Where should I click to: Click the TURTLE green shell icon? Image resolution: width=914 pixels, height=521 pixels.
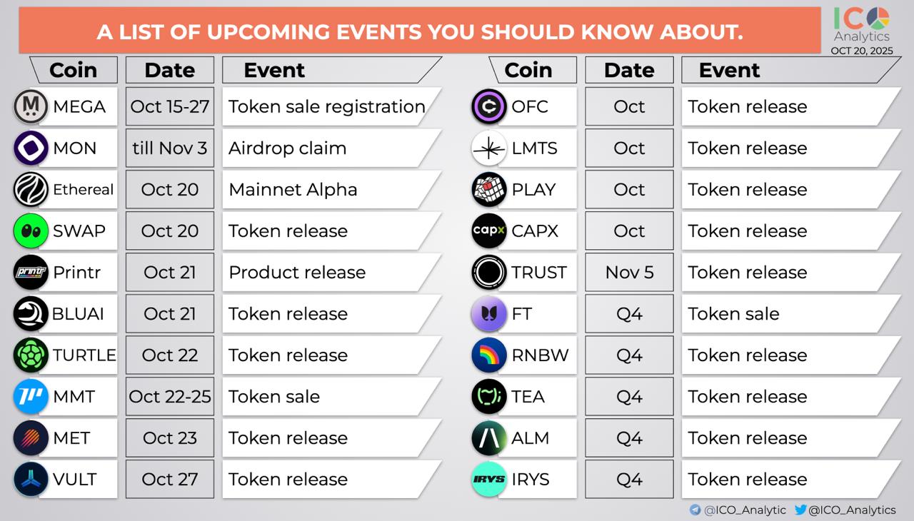(x=31, y=355)
